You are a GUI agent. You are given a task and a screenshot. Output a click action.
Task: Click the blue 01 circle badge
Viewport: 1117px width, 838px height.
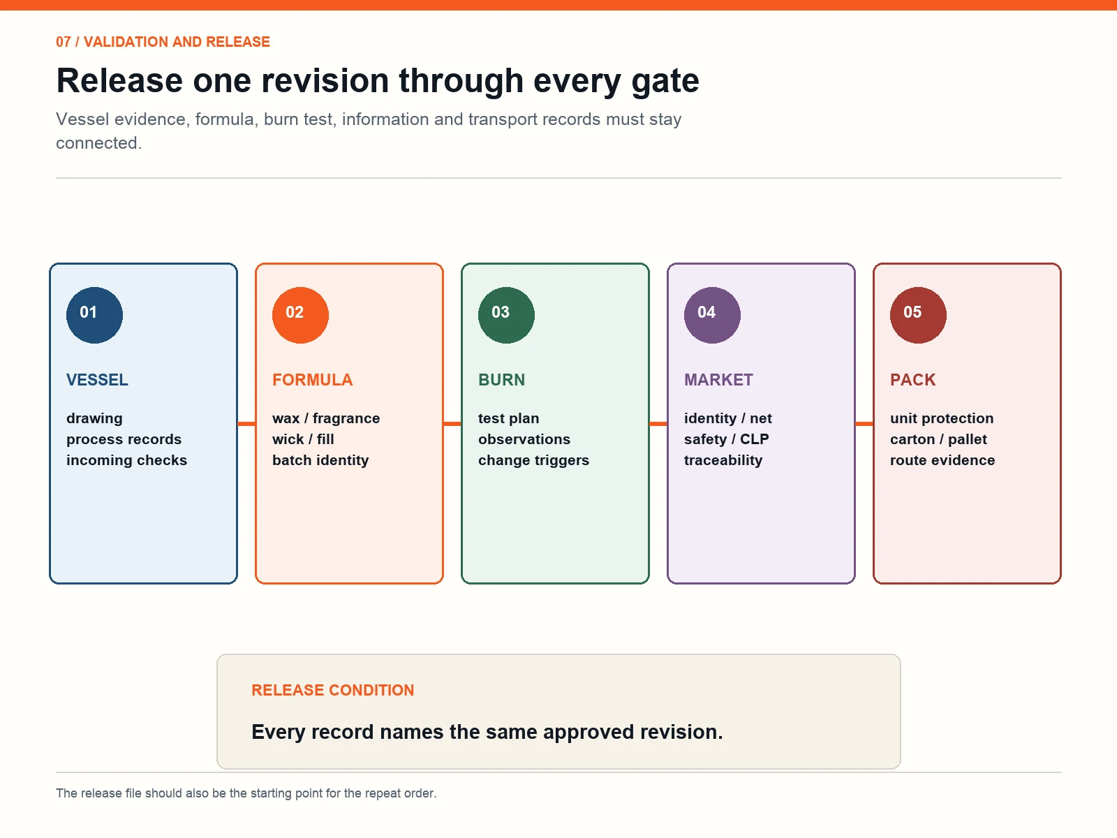point(94,315)
